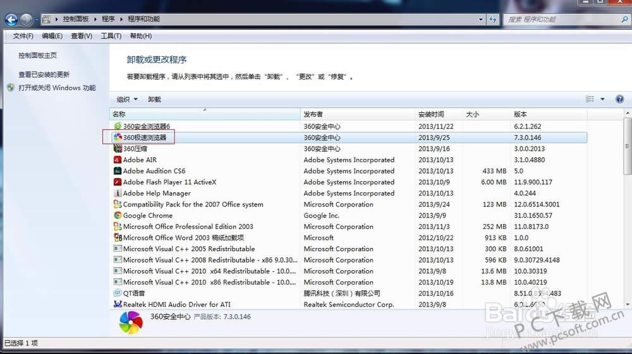Click the Forward navigation arrow button
The width and height of the screenshot is (632, 354).
26,20
